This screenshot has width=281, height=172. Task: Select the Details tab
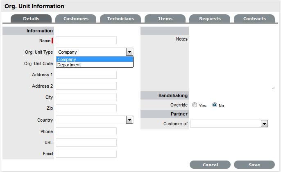point(31,19)
